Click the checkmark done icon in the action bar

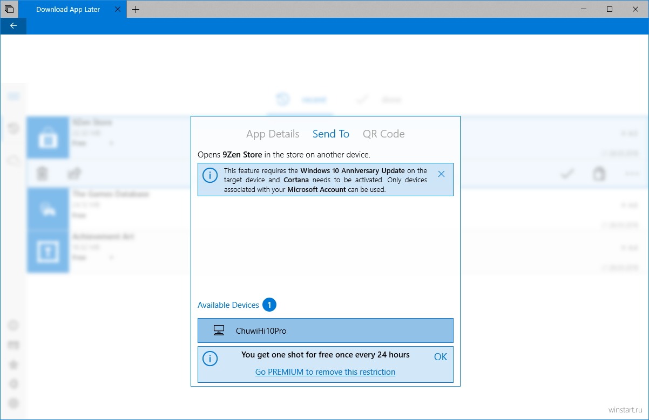(567, 174)
